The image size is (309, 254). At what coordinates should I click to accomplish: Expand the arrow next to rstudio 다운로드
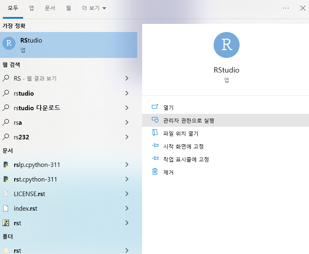[x=127, y=108]
